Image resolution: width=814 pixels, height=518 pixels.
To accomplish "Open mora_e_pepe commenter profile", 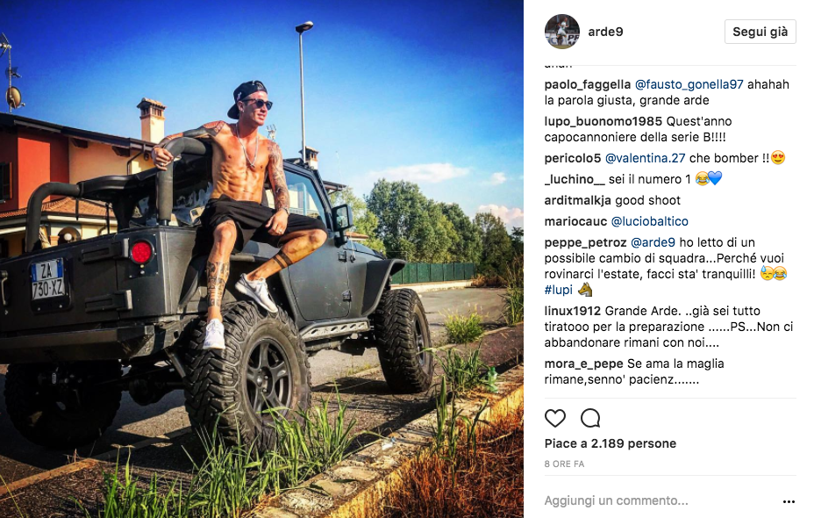I will click(x=584, y=363).
